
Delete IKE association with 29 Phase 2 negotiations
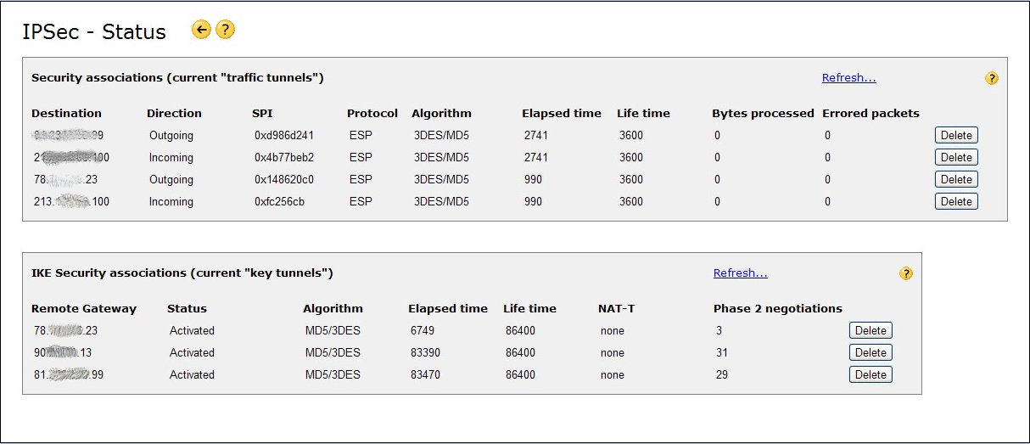point(870,374)
